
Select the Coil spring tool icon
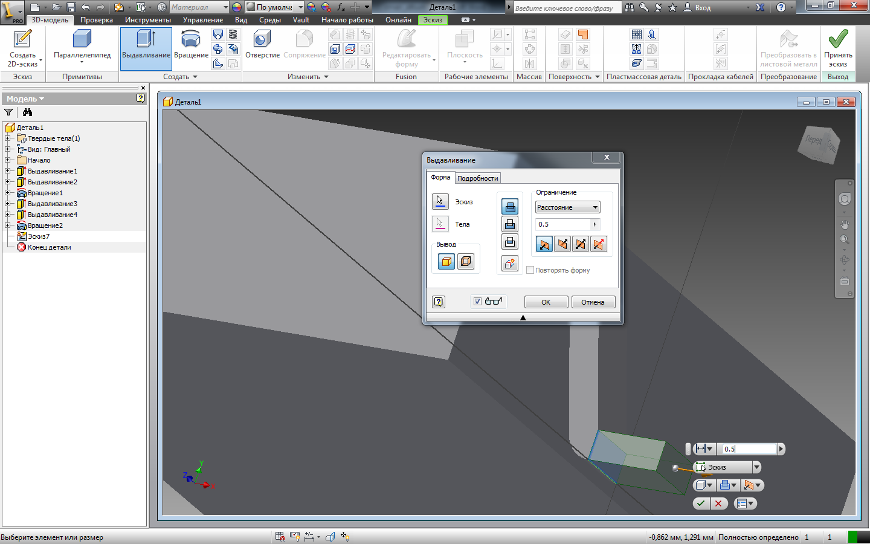(x=233, y=34)
